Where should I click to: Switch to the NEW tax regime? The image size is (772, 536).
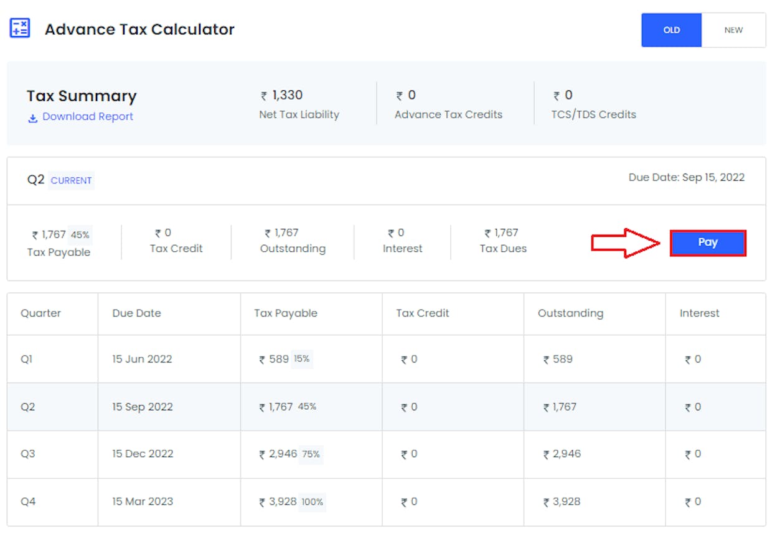pyautogui.click(x=733, y=30)
